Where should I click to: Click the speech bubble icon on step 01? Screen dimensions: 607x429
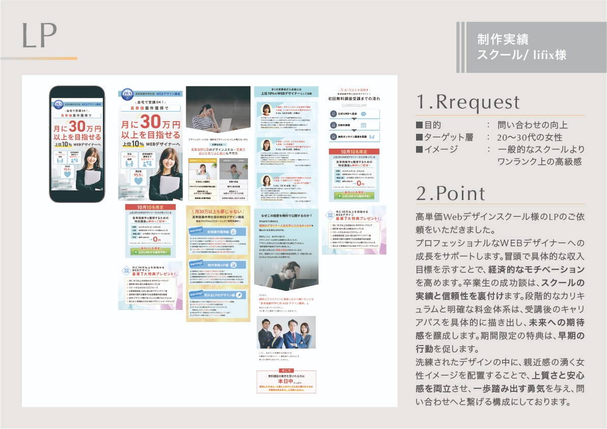[x=364, y=113]
